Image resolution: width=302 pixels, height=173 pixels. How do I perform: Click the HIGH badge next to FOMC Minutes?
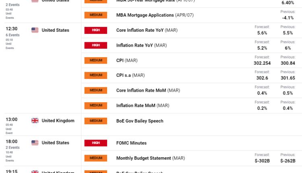[95, 143]
